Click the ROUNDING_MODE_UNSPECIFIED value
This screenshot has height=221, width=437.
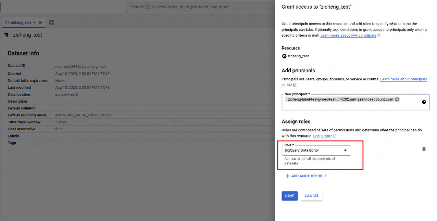[83, 115]
